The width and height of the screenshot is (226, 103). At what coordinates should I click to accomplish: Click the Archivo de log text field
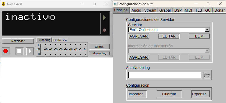click(165, 75)
